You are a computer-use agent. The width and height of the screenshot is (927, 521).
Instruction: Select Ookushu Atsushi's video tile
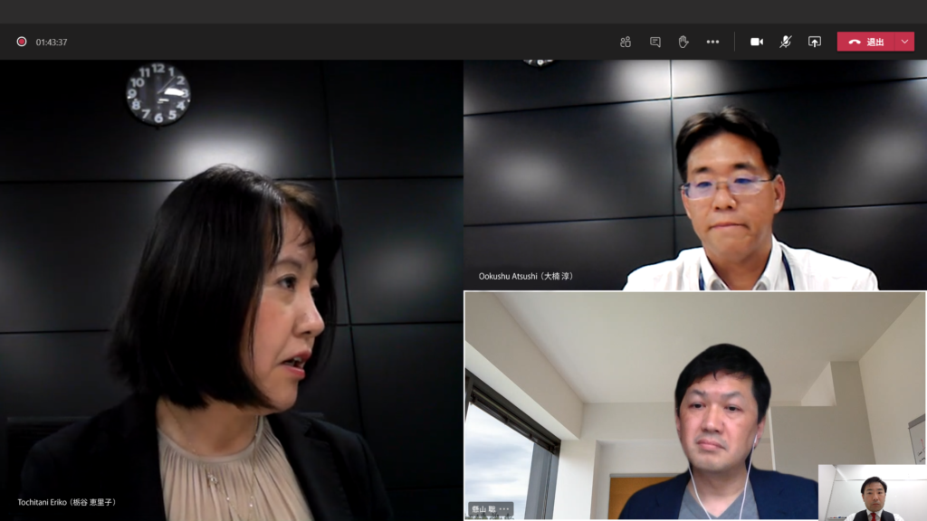(695, 175)
